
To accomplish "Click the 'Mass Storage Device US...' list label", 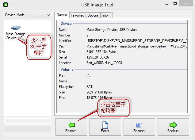I will (x=16, y=36).
